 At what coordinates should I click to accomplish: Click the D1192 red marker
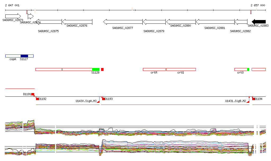point(37,99)
